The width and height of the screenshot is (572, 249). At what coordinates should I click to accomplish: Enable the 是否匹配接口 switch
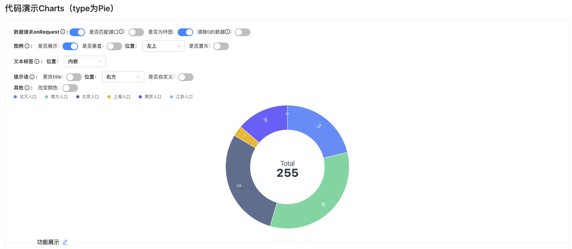pyautogui.click(x=136, y=32)
